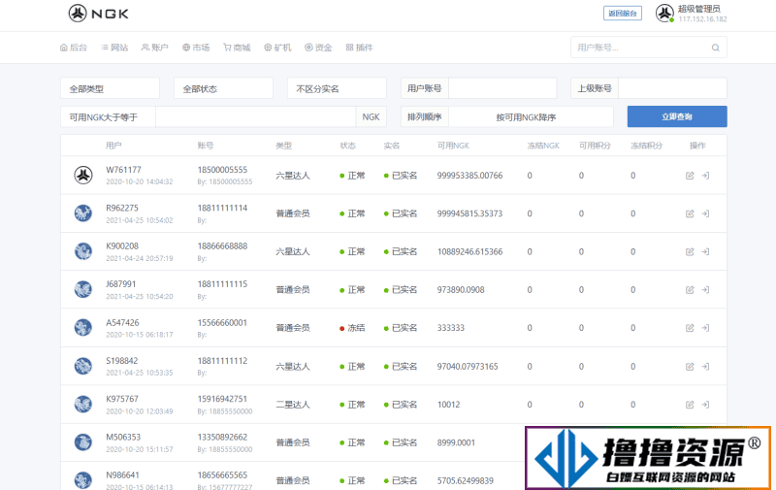Click balance 999953385.00766

469,176
